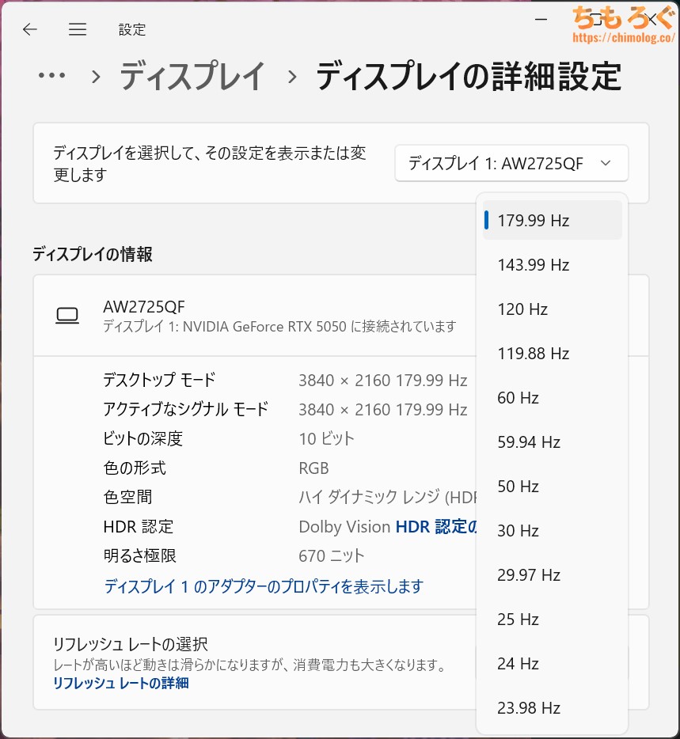The height and width of the screenshot is (739, 680).
Task: Select 60 Hz from the list
Action: (x=553, y=398)
